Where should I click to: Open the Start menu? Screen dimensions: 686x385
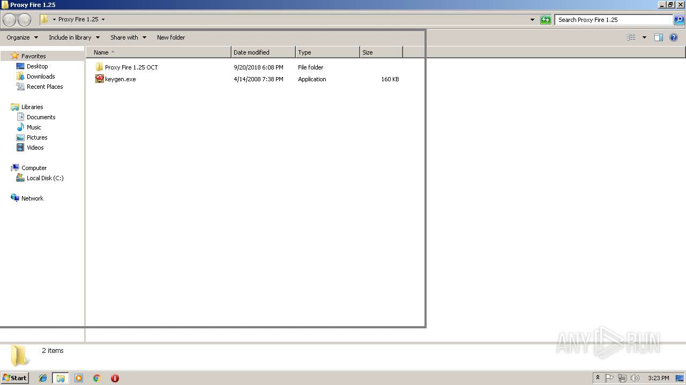pyautogui.click(x=14, y=378)
